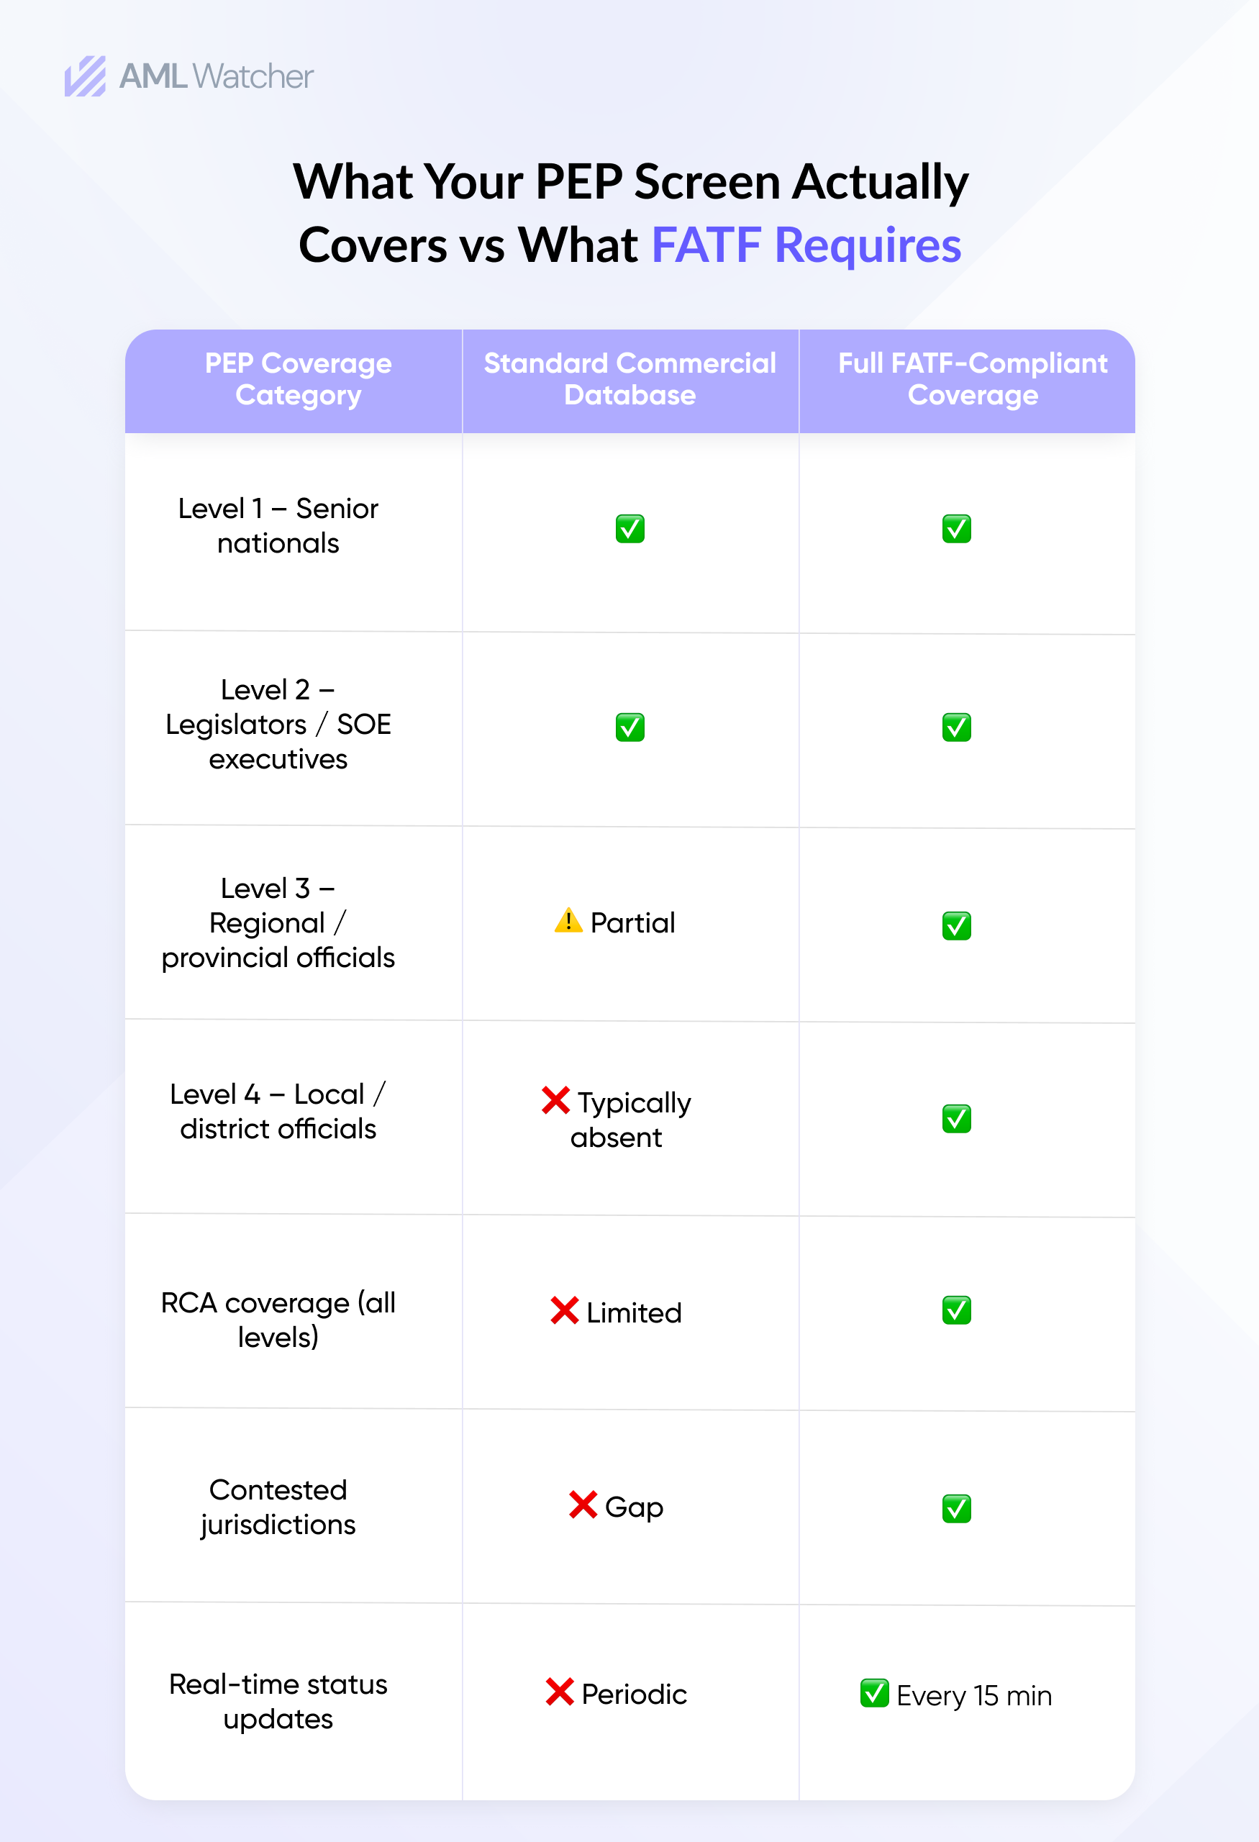Open the AML Watcher wordmark

pos(217,77)
